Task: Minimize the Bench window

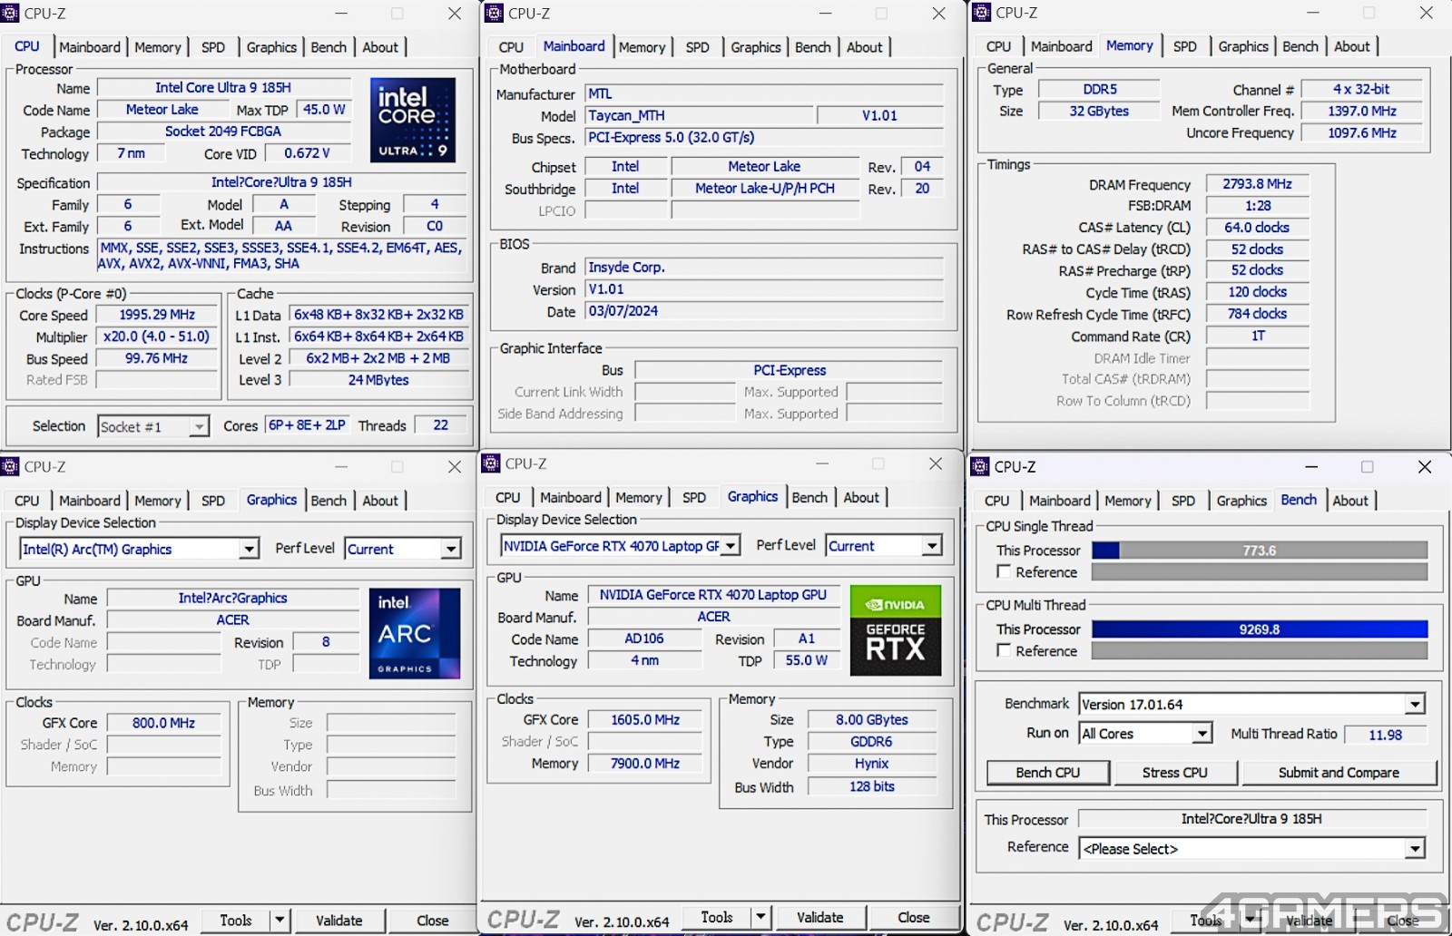Action: [1311, 466]
